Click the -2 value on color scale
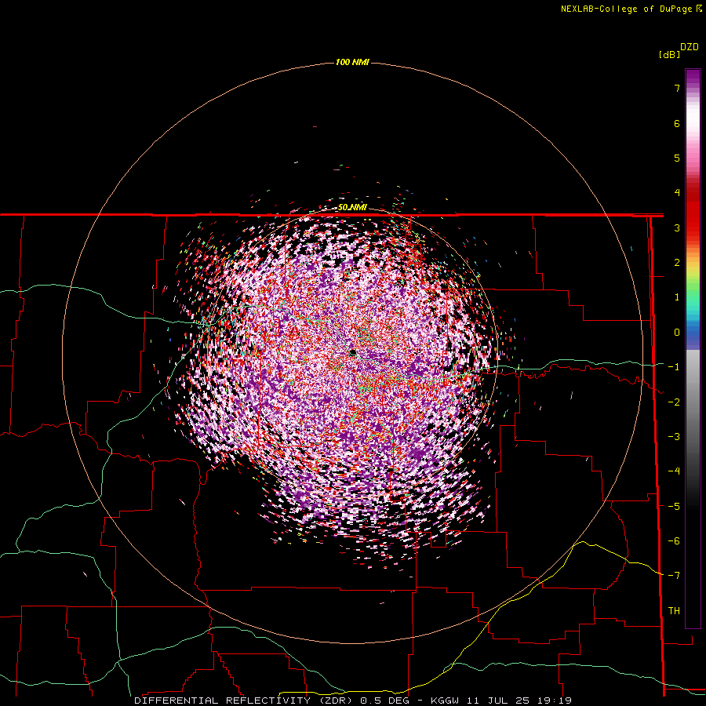 (x=674, y=402)
